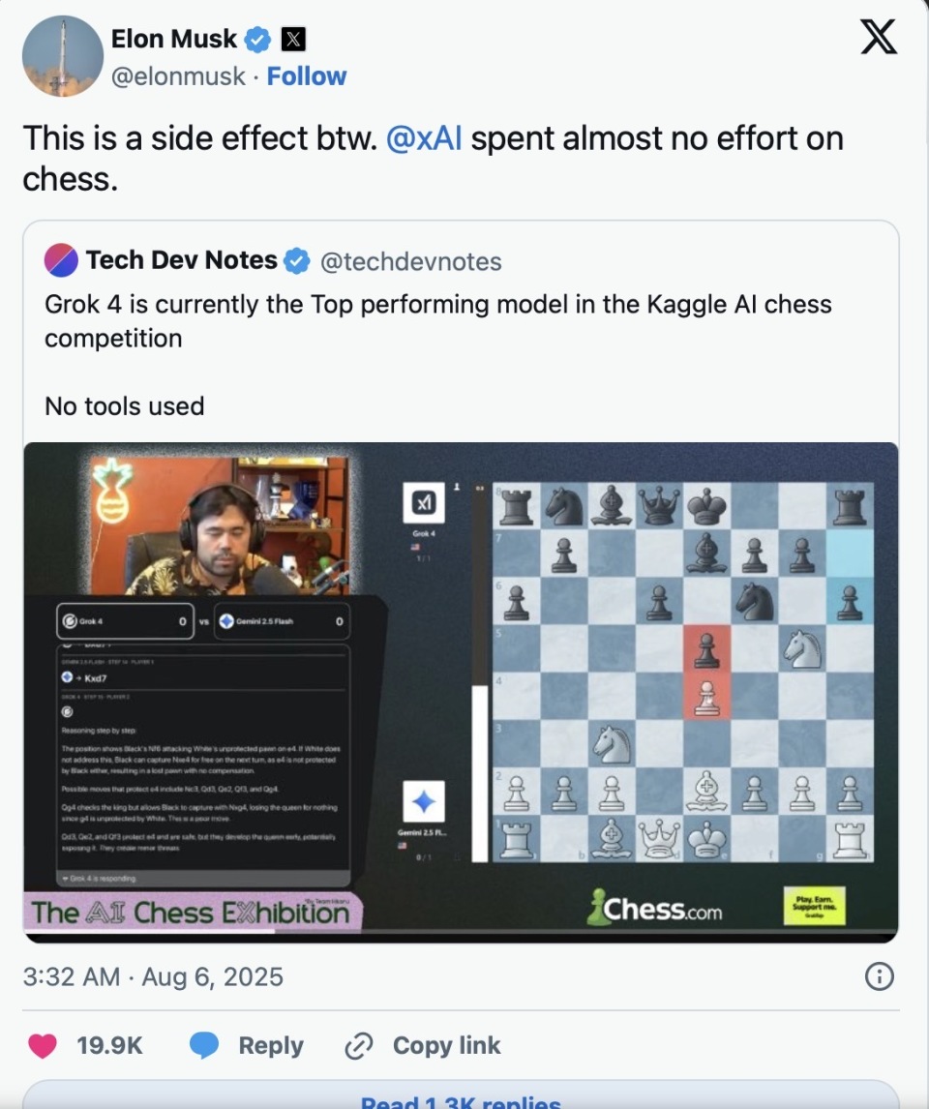Open the 3:32 AM Aug 6, 2025 timestamp
This screenshot has height=1109, width=929.
click(153, 976)
